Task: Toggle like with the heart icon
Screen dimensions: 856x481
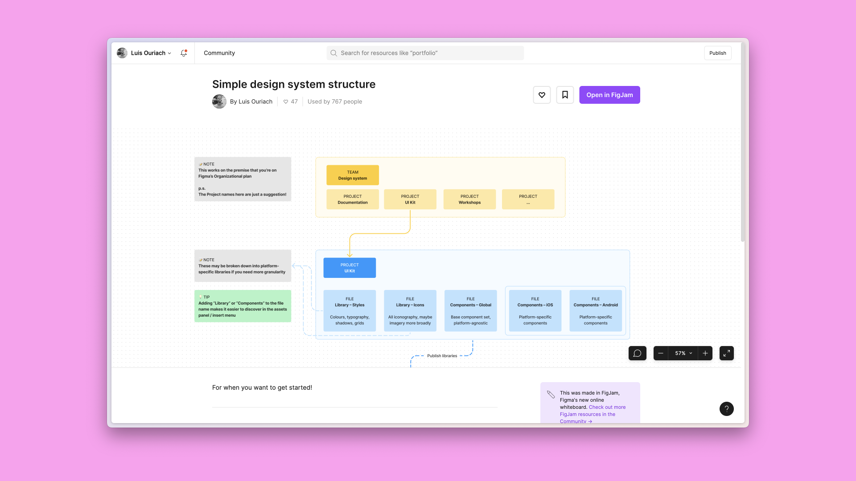Action: coord(542,94)
